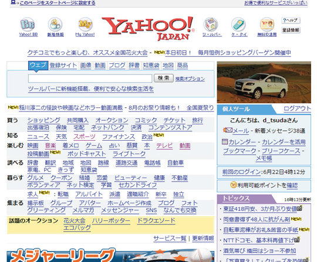Viewport: 317px width, 262px height.
Task: Open the ログアウト logout link
Action: pos(297,108)
